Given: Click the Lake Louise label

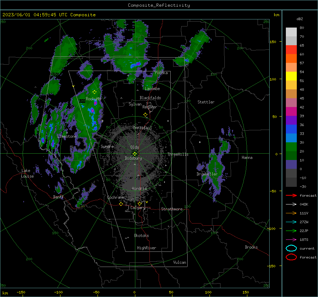Looking at the screenshot, I should click(x=27, y=173).
